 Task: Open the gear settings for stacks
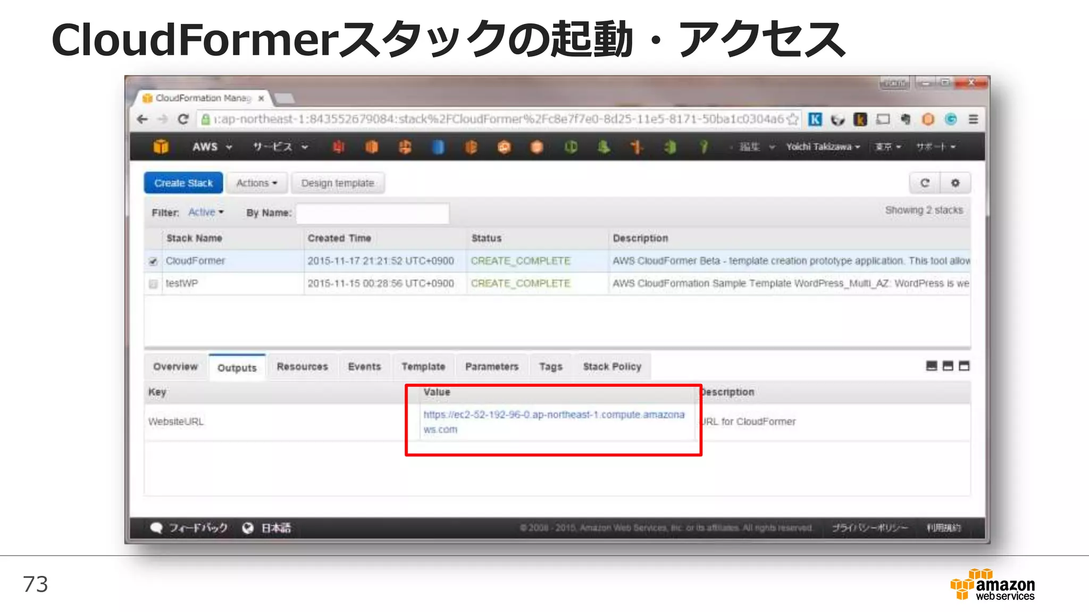coord(956,183)
